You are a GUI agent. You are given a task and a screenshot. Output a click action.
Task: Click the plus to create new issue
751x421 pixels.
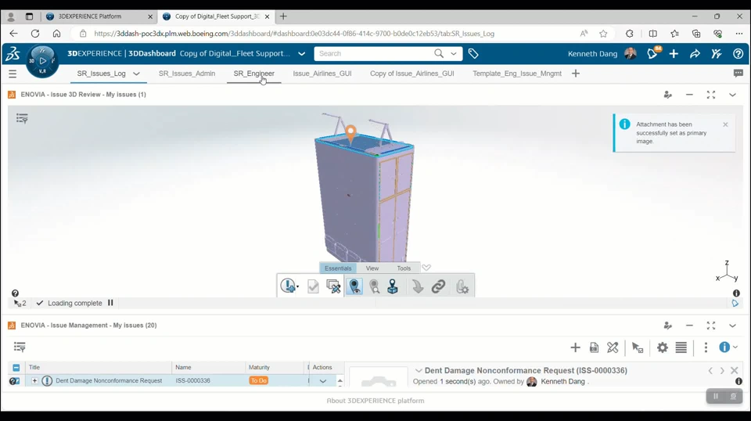pyautogui.click(x=575, y=347)
